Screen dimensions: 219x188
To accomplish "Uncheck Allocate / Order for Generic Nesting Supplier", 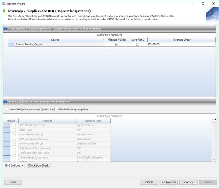I will point(116,44).
